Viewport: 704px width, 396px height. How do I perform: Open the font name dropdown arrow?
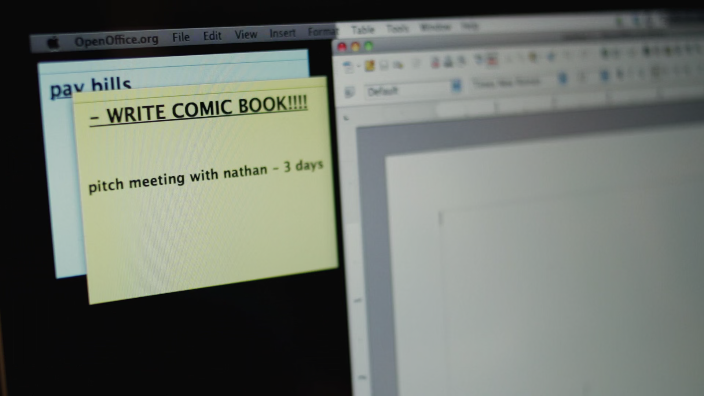click(562, 78)
